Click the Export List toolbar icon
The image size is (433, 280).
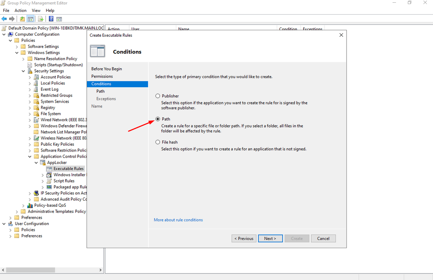tap(40, 19)
